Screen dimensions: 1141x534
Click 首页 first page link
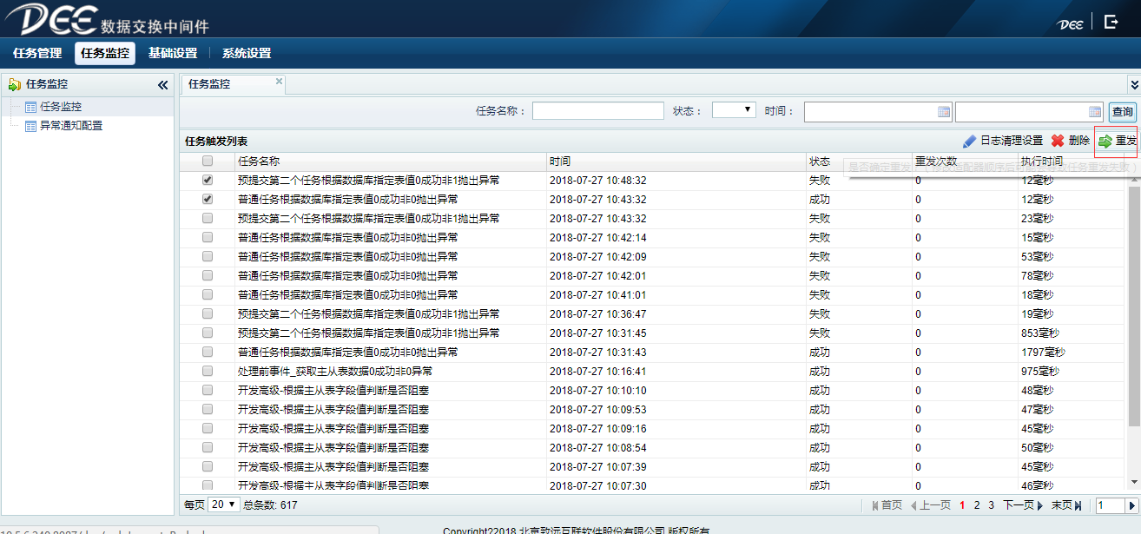pos(887,505)
